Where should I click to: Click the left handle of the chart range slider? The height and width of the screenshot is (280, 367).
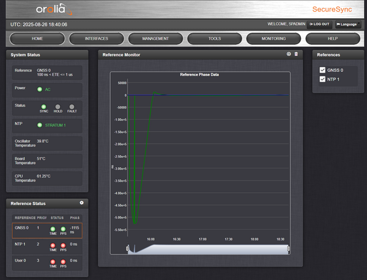(127, 248)
